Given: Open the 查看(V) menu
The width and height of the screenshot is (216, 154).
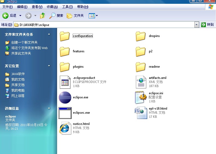Looking at the screenshot, I should [37, 7].
